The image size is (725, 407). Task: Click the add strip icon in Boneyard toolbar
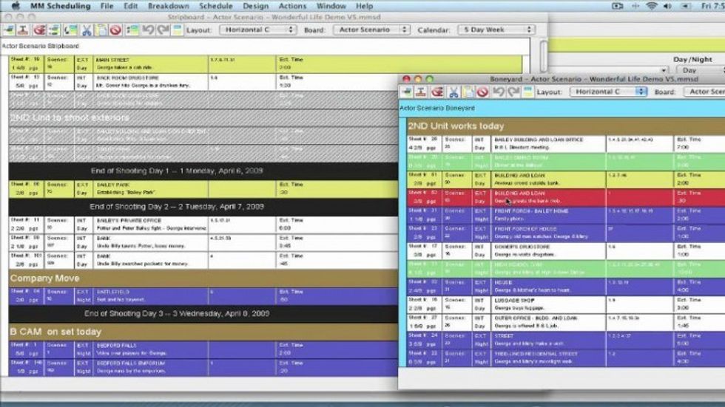pyautogui.click(x=406, y=92)
